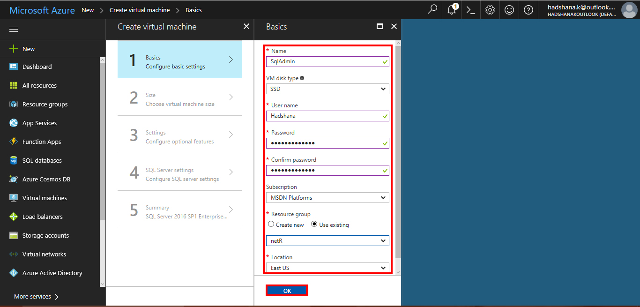Image resolution: width=640 pixels, height=307 pixels.
Task: Open Azure Cosmos DB from the sidebar
Action: point(45,179)
